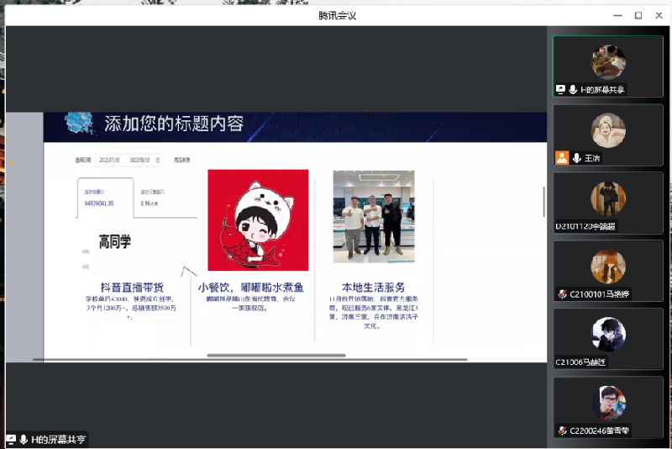Click the photo of three men
Screen dimensions: 672x449
pyautogui.click(x=374, y=217)
